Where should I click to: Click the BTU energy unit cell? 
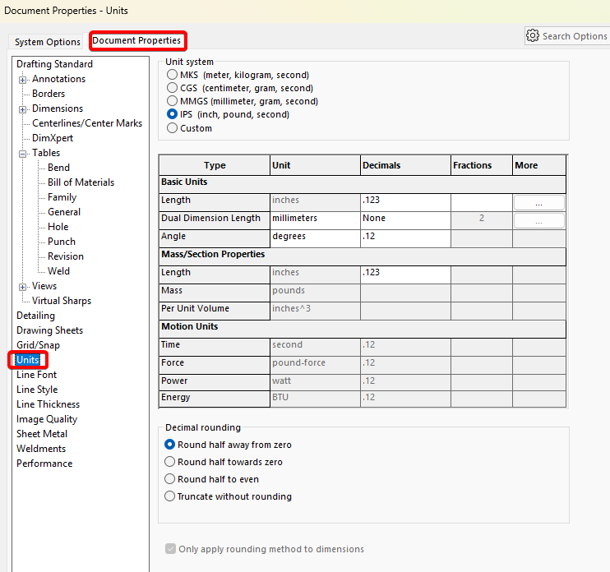point(315,399)
